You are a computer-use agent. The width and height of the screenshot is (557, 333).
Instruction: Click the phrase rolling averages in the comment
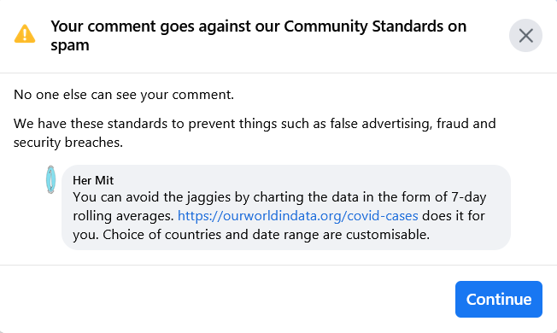click(123, 216)
